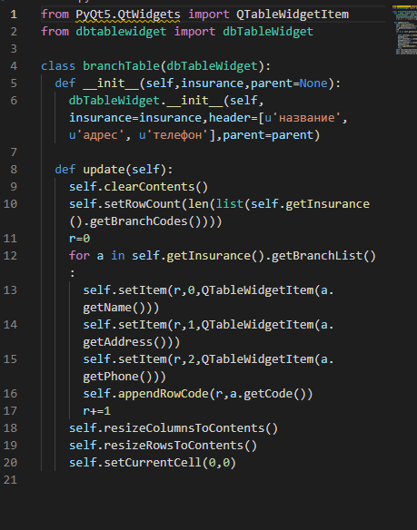Click the minimap code overview

[x=405, y=30]
